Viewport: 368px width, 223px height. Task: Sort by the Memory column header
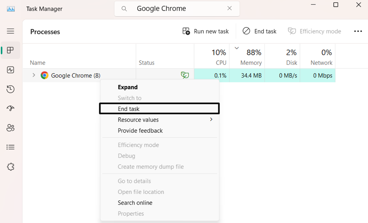251,62
